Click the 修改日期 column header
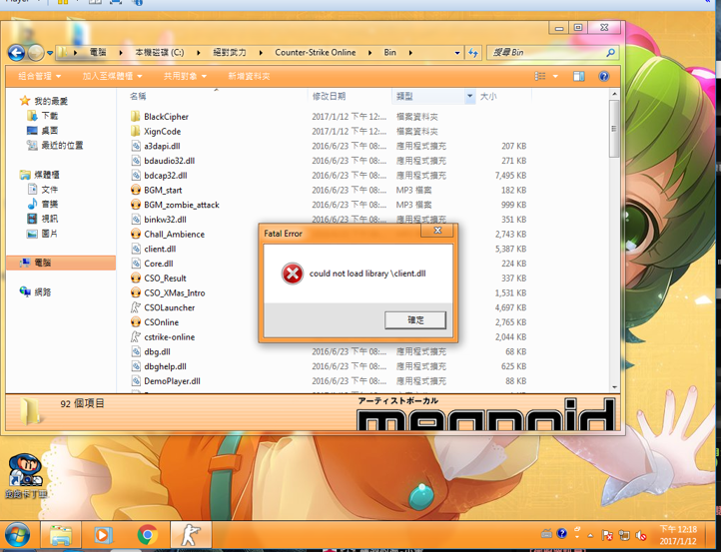This screenshot has height=552, width=721. click(330, 96)
